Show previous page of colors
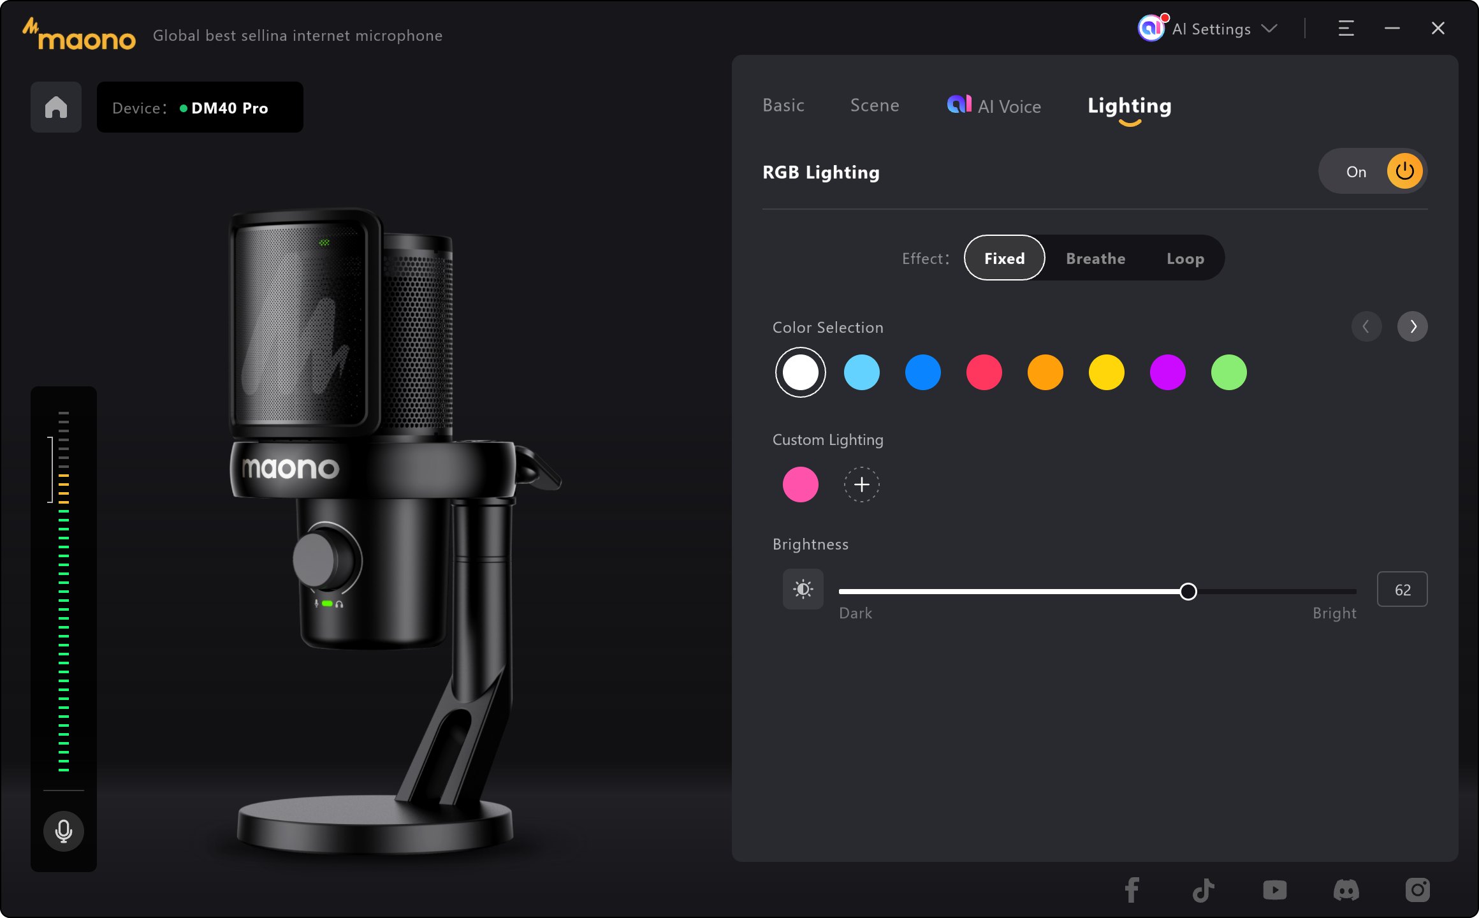Viewport: 1479px width, 918px height. tap(1366, 326)
